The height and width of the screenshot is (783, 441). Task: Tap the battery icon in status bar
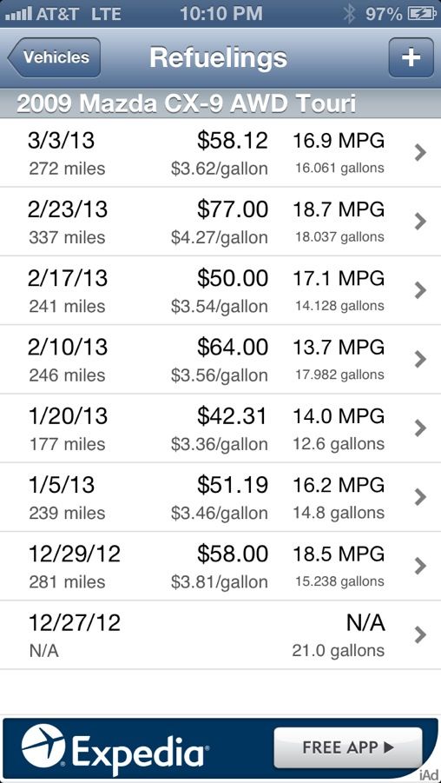(x=422, y=14)
